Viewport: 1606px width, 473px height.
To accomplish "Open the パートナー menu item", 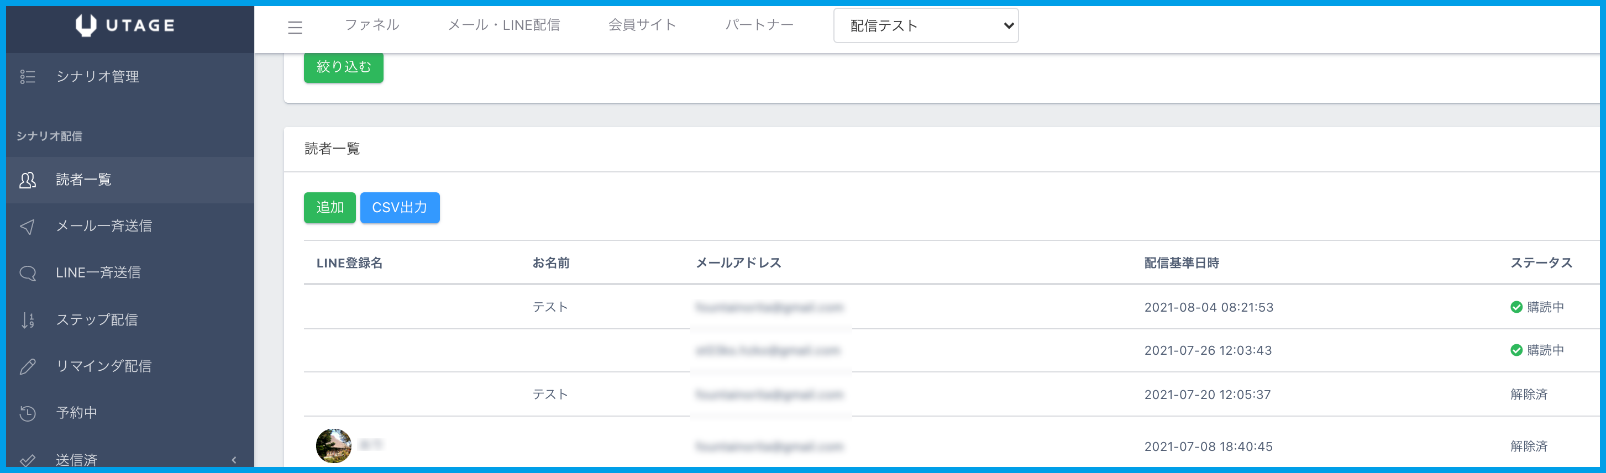I will click(x=759, y=25).
